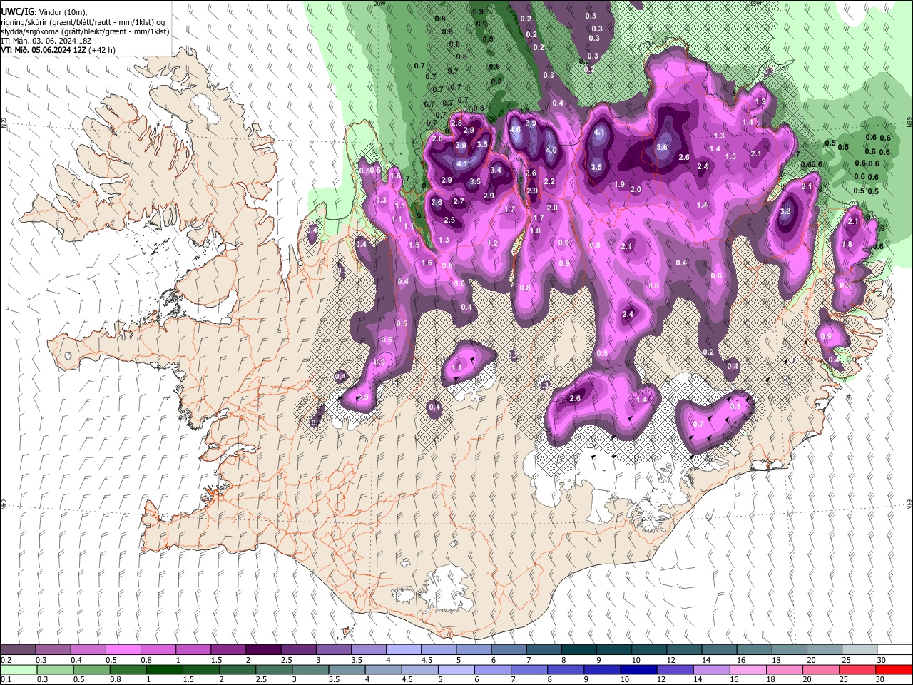Viewport: 913px width, 685px height.
Task: Click the '4.6' snowfall value on the map
Action: click(x=516, y=129)
